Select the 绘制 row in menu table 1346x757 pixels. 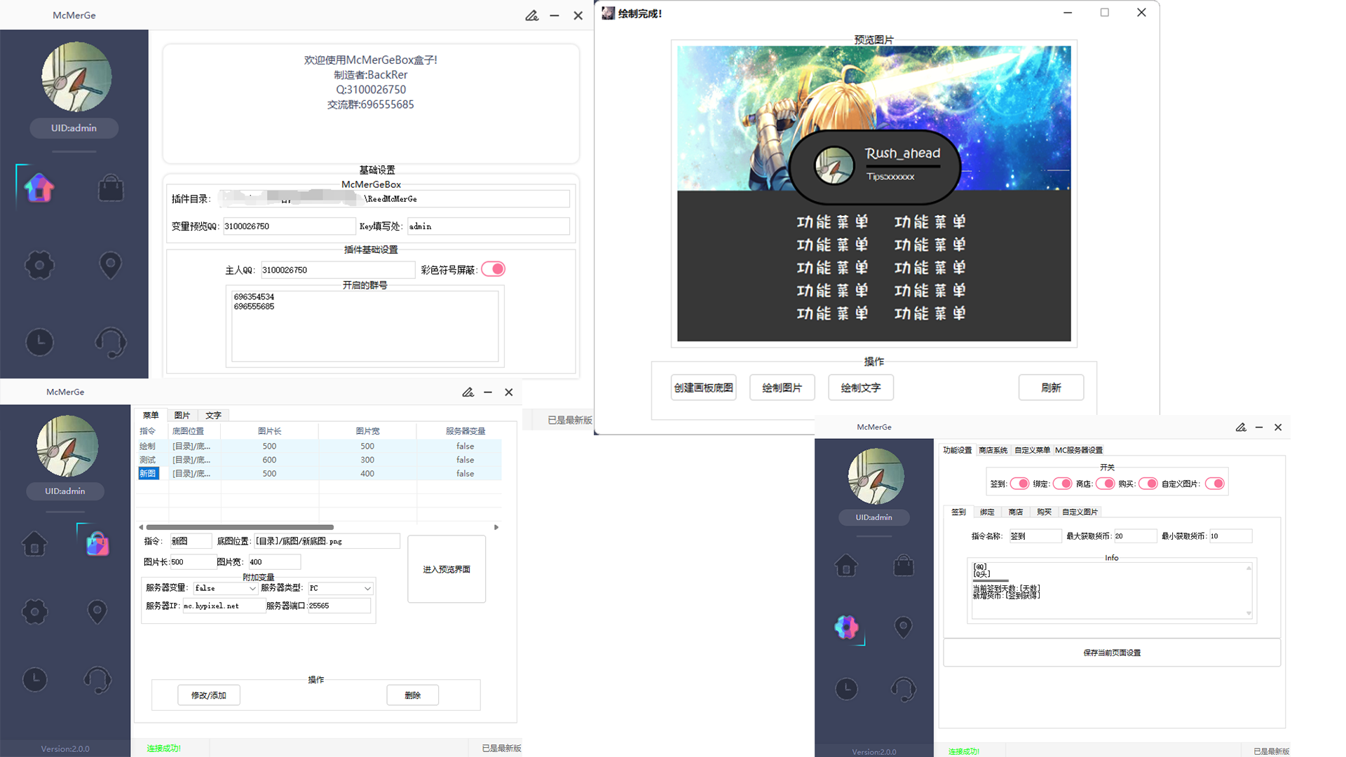coord(320,446)
